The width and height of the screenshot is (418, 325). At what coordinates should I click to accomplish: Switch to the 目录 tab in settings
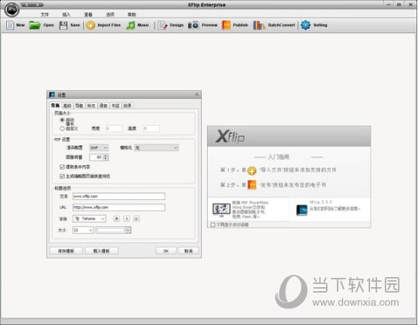(x=127, y=106)
